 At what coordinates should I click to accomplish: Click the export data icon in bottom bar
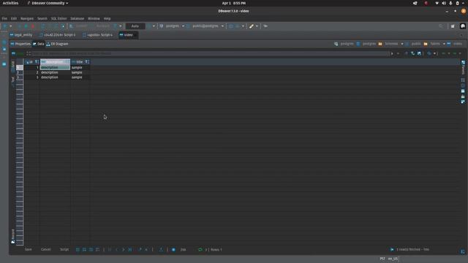point(161,249)
